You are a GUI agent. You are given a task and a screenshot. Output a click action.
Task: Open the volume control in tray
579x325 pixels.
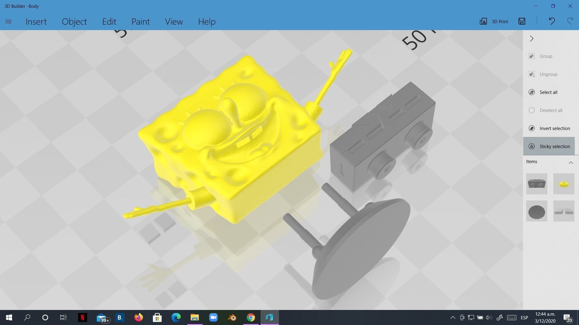[489, 317]
